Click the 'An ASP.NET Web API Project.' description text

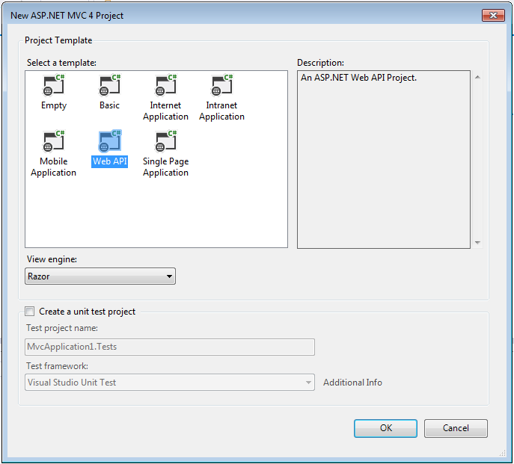(358, 78)
